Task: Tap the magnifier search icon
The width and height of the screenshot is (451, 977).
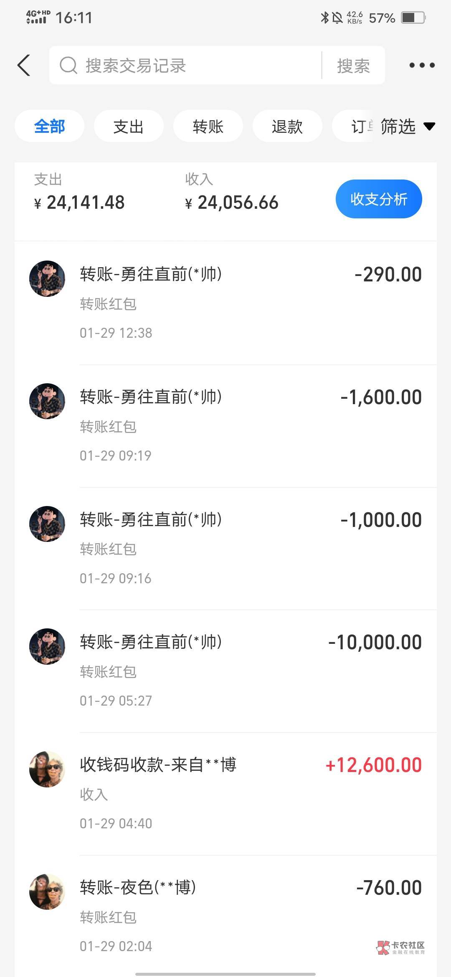Action: point(68,66)
